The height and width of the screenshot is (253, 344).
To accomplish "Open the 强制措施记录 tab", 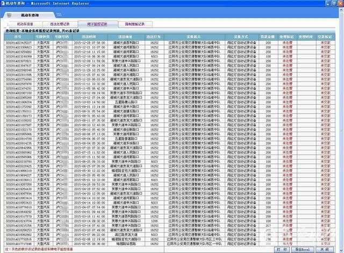I will point(135,24).
